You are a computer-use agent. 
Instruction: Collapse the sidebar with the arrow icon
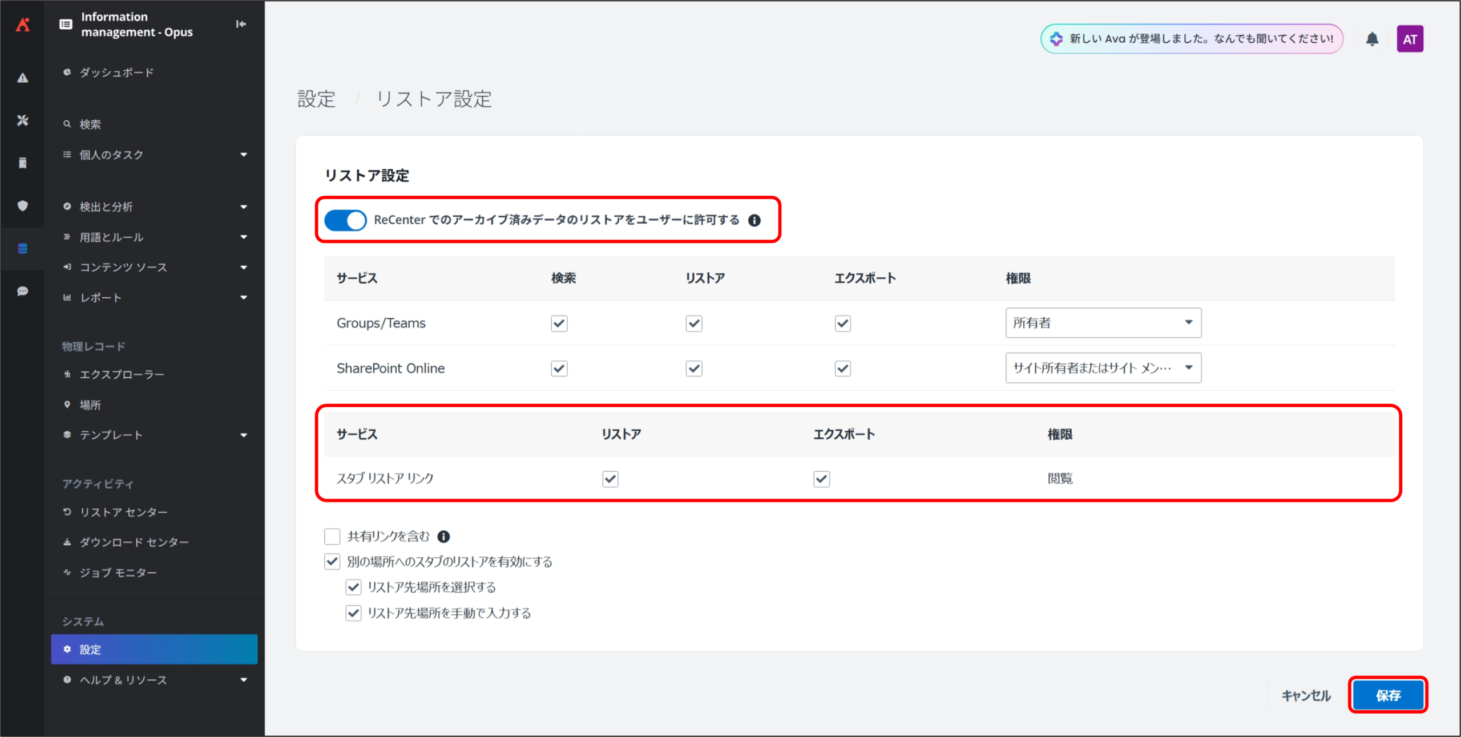241,24
